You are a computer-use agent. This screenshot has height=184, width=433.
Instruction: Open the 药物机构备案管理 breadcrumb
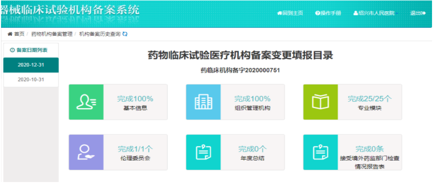[52, 34]
